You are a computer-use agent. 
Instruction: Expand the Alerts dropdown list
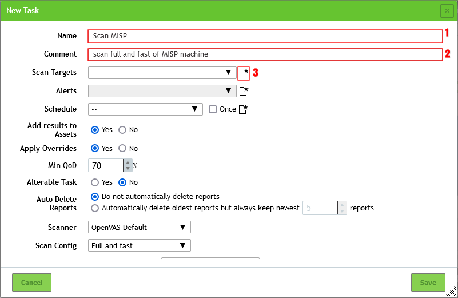click(x=162, y=91)
